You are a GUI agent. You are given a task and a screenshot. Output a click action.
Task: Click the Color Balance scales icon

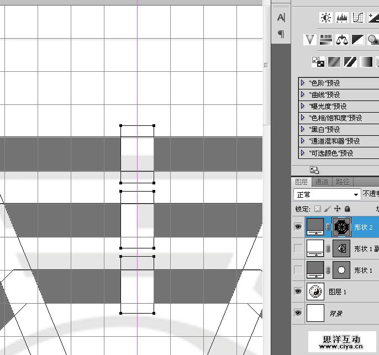tap(342, 39)
